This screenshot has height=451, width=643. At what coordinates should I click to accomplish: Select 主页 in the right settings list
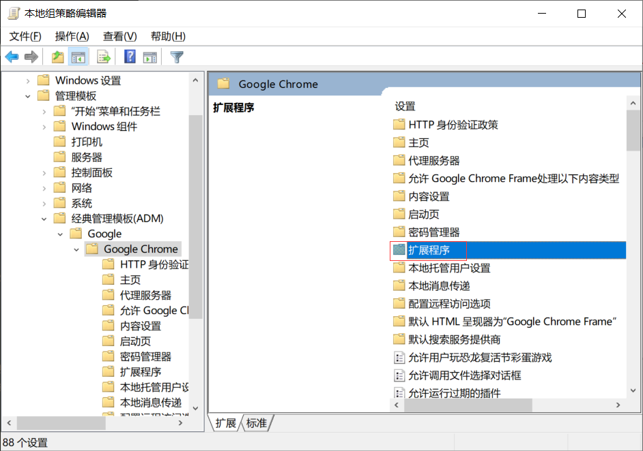418,142
